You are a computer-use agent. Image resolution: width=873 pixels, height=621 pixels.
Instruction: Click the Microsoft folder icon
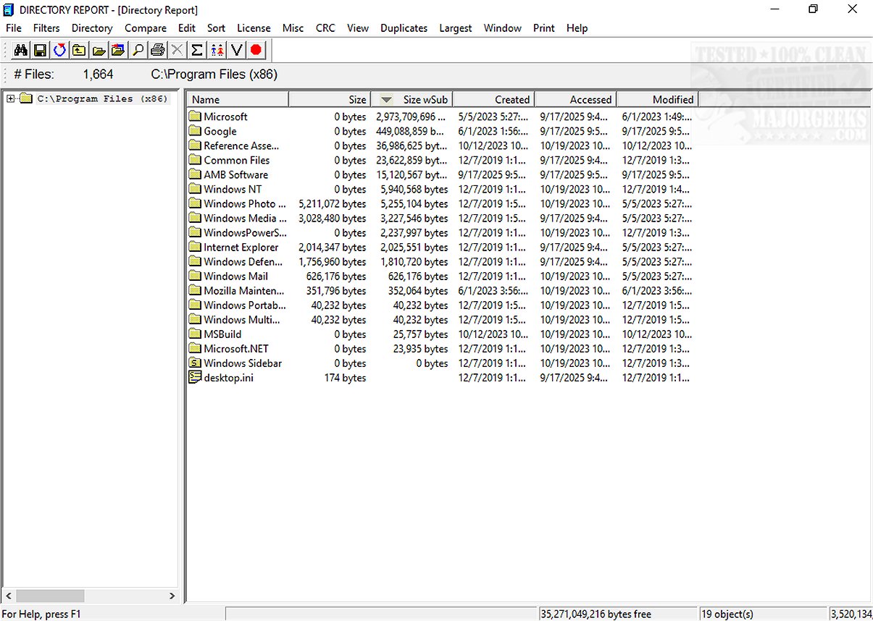coord(195,117)
